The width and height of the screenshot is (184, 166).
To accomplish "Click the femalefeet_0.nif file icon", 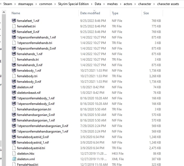I will pyautogui.click(x=14, y=32).
